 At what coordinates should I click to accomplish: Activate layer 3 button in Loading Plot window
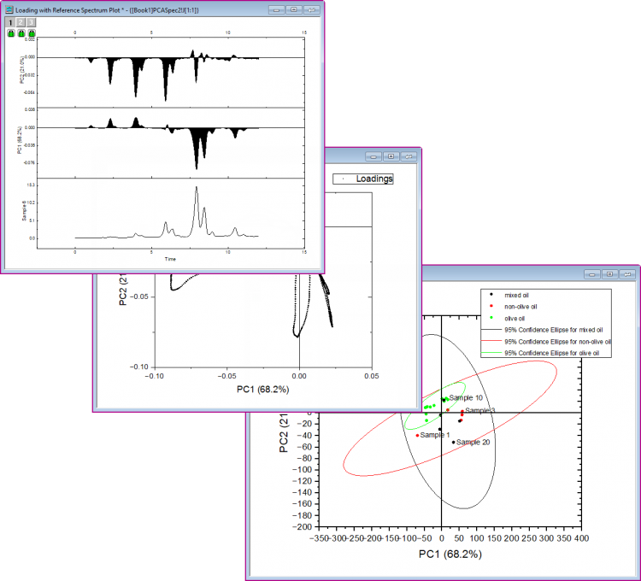click(x=31, y=22)
